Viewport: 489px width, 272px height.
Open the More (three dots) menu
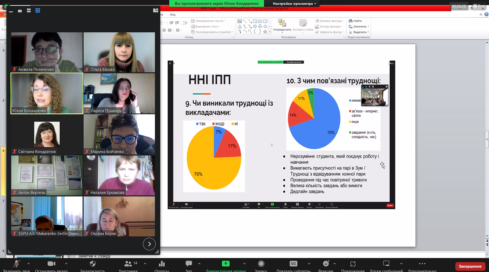click(422, 264)
